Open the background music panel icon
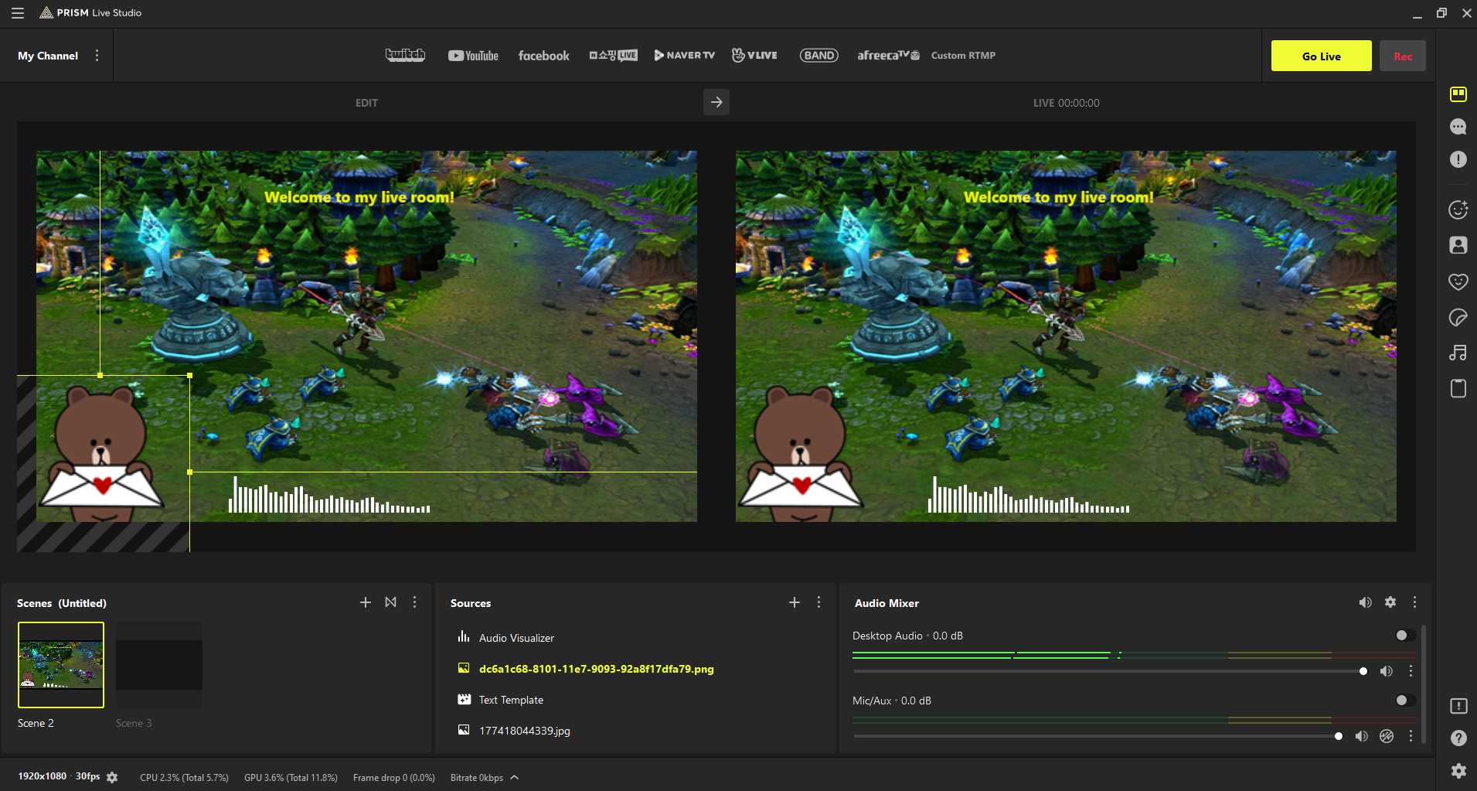The image size is (1477, 791). click(1458, 353)
